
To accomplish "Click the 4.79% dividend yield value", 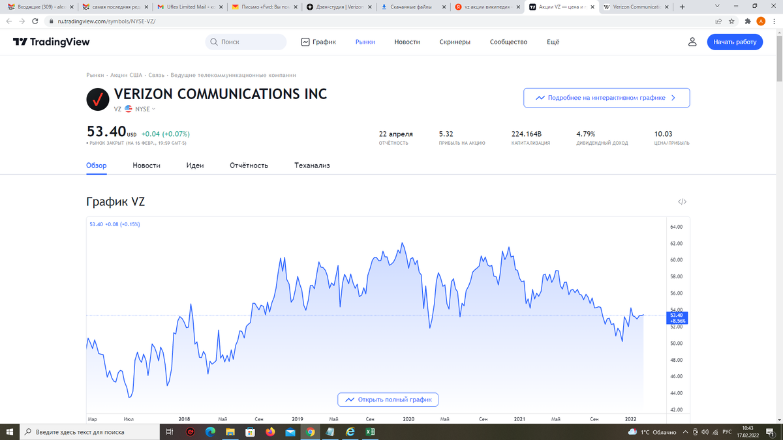I will (586, 134).
